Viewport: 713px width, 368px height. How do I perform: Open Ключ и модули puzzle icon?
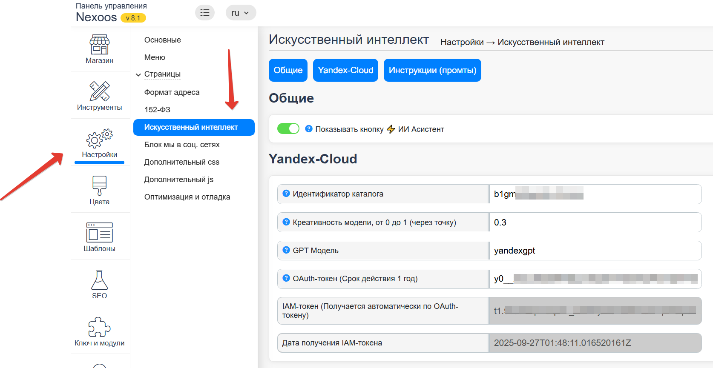tap(99, 327)
